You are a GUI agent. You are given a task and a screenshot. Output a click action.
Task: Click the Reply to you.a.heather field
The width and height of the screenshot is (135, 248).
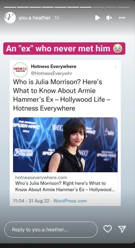click(51, 229)
